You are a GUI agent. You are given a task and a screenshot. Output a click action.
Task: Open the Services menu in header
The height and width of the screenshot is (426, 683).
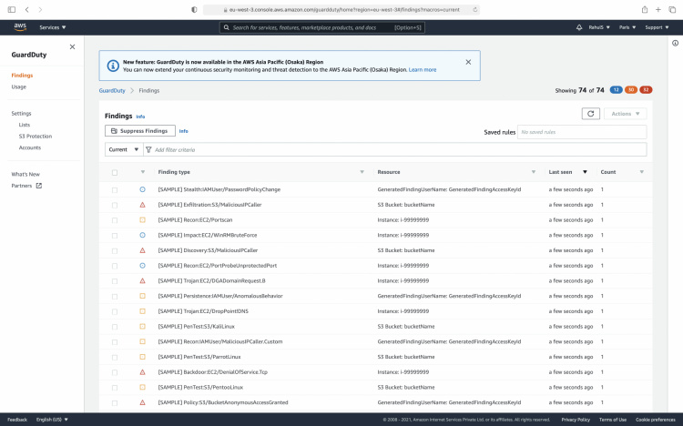click(53, 27)
